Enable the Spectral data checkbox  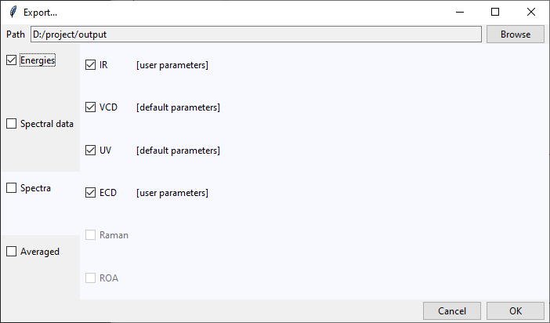(11, 124)
